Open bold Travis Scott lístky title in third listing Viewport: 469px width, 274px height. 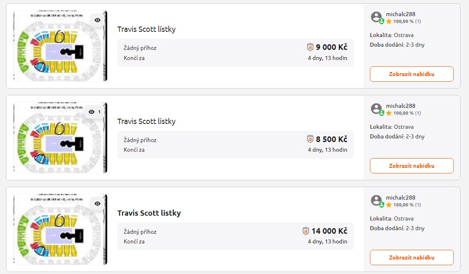point(149,213)
